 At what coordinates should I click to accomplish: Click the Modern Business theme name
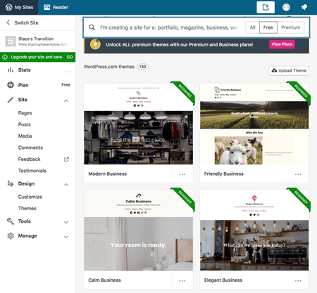tap(108, 174)
